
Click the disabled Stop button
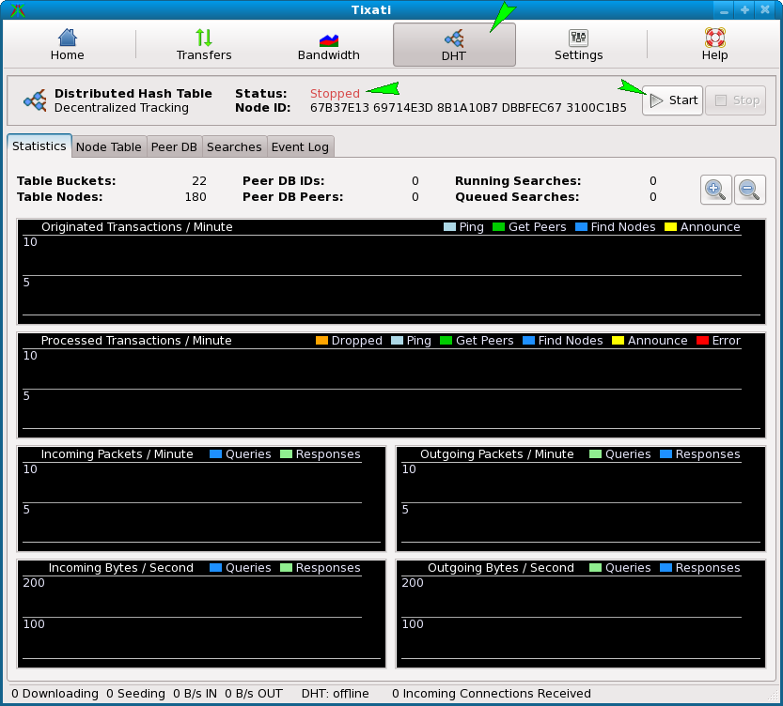[x=736, y=100]
